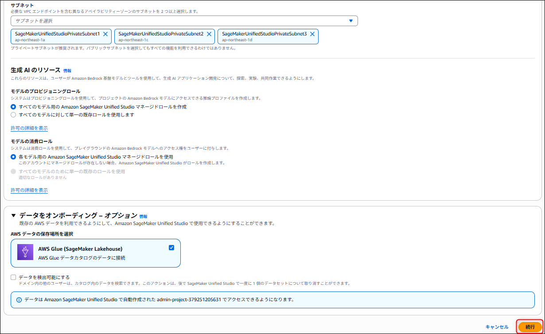Open 情報 link next to 生成 AI のリソース
The image size is (545, 334).
pyautogui.click(x=67, y=71)
